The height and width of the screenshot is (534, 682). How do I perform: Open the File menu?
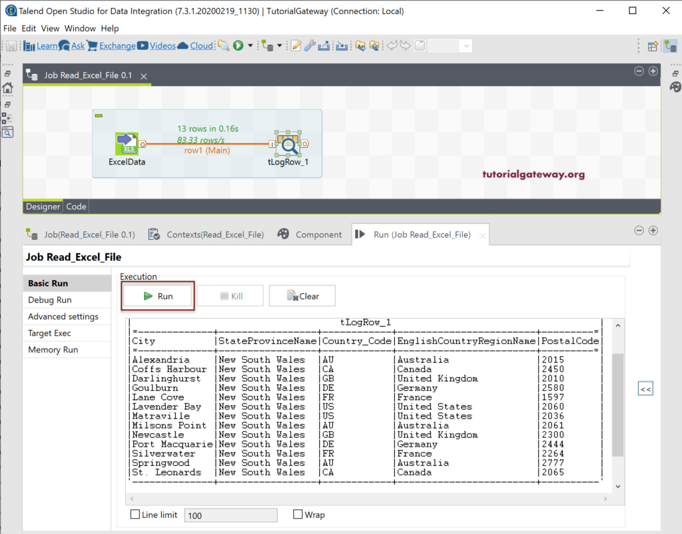click(x=9, y=28)
